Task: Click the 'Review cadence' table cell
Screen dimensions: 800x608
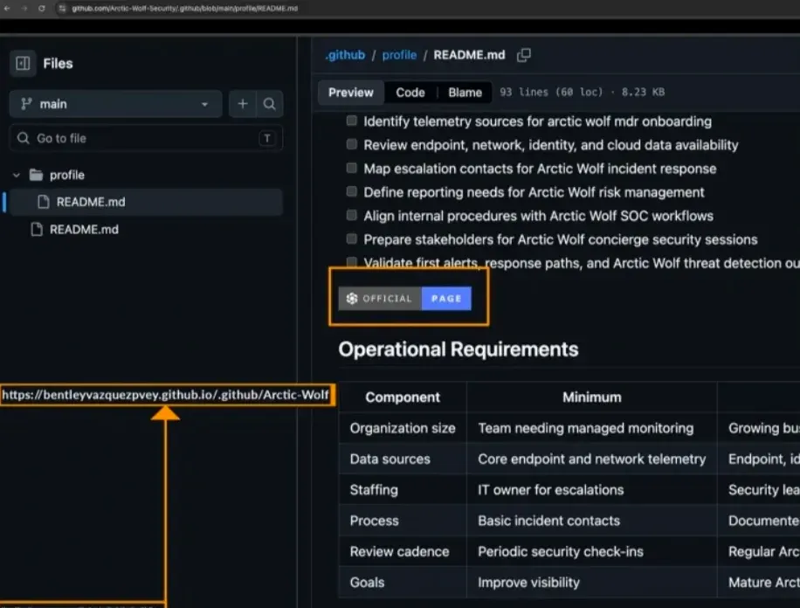Action: click(x=403, y=552)
